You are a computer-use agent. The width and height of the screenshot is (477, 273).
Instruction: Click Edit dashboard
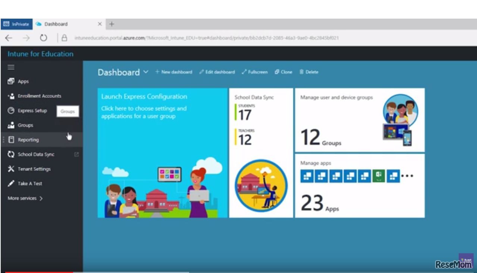point(217,72)
